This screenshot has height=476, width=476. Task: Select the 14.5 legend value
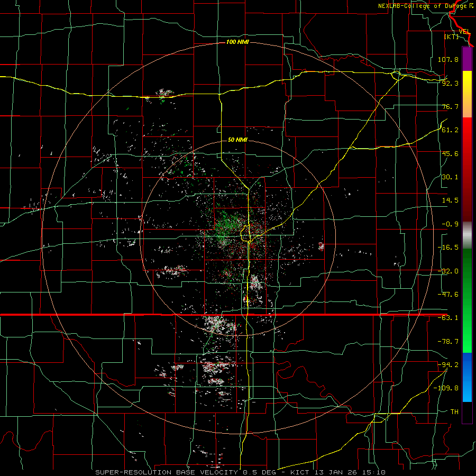pyautogui.click(x=450, y=200)
